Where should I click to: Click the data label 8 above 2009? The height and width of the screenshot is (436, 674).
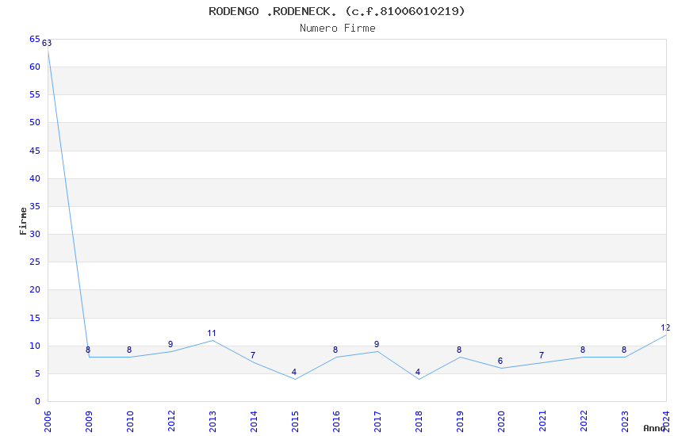coord(88,350)
